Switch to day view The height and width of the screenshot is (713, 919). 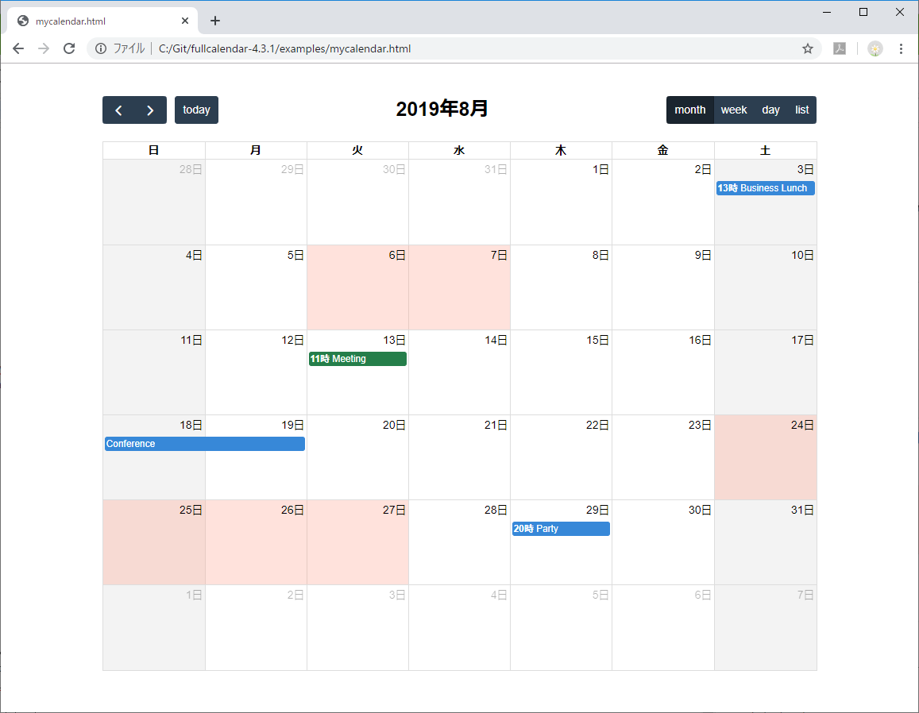(x=770, y=110)
